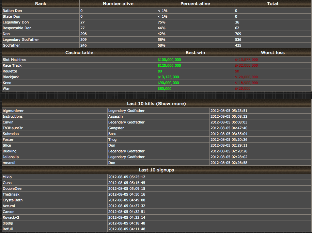Viewport: 312px width, 233px height.
Task: Click the Blackjack casino row label
Action: point(11,77)
